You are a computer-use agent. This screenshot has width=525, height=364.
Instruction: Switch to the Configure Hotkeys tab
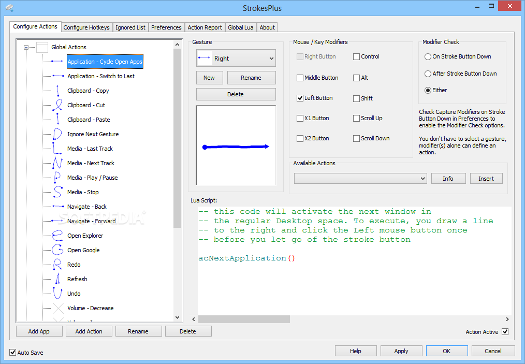[x=86, y=27]
